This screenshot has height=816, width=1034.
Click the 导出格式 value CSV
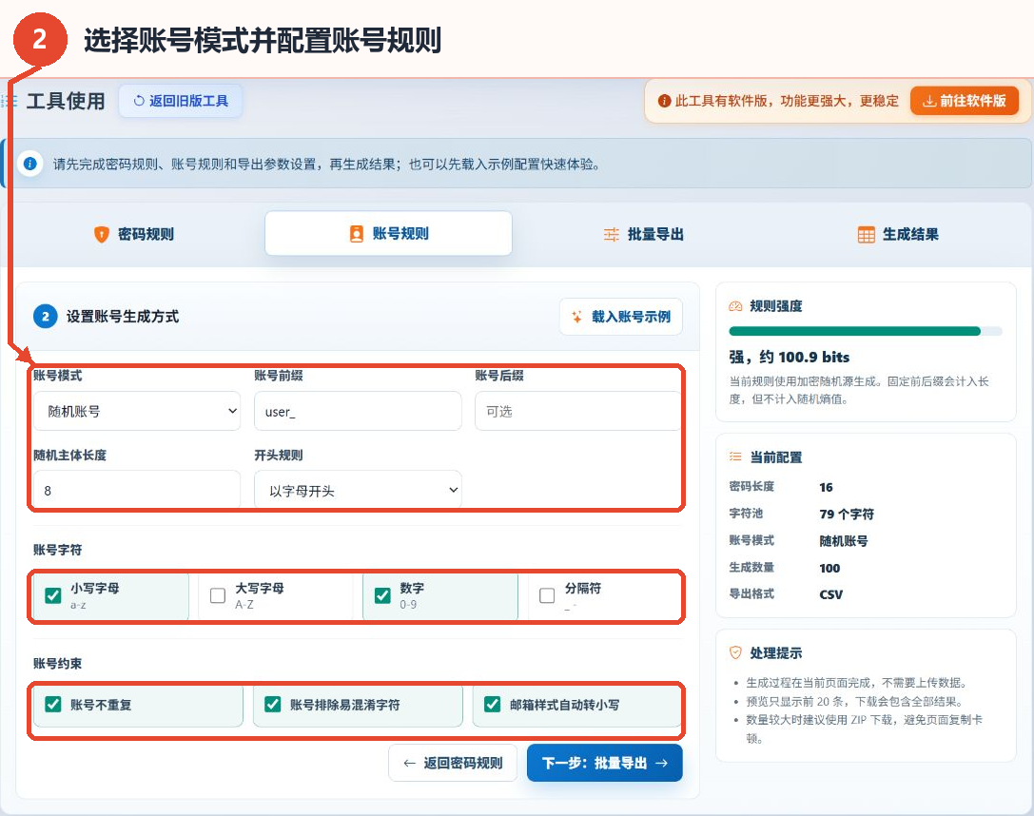pos(830,594)
